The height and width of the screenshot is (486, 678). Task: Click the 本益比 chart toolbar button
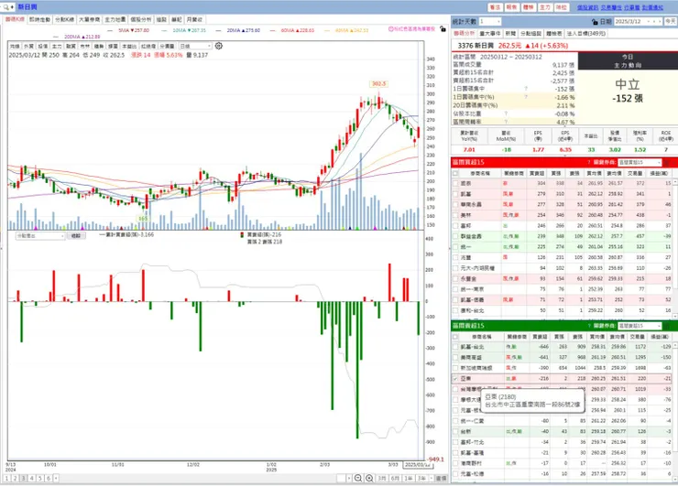pyautogui.click(x=129, y=47)
